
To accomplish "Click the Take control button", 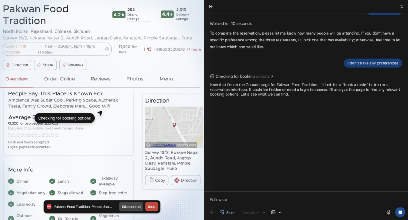I will [131, 207].
